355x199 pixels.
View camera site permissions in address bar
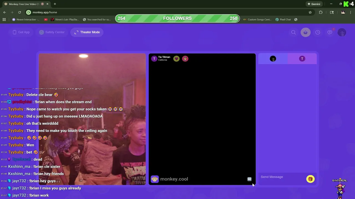[29, 12]
